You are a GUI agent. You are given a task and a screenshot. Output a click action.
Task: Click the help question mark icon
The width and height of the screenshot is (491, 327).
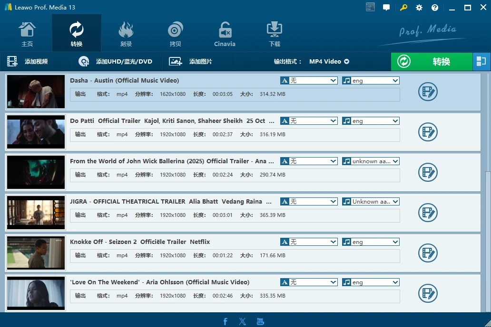click(435, 8)
